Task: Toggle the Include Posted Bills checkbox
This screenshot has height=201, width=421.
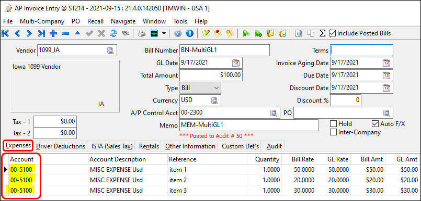Action: (332, 33)
